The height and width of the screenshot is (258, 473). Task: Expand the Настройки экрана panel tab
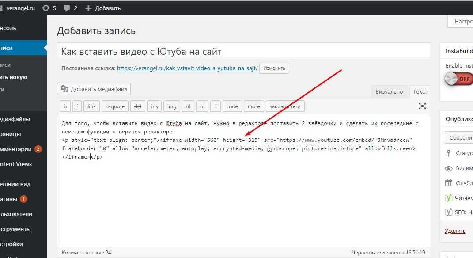click(462, 22)
